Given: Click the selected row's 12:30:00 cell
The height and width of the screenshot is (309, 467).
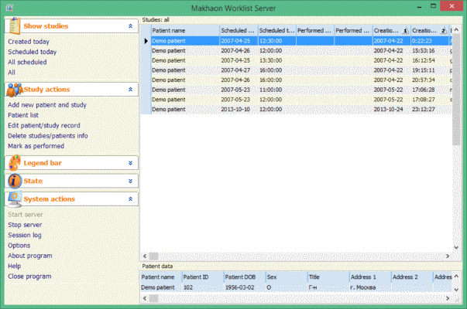Looking at the screenshot, I should coord(276,41).
